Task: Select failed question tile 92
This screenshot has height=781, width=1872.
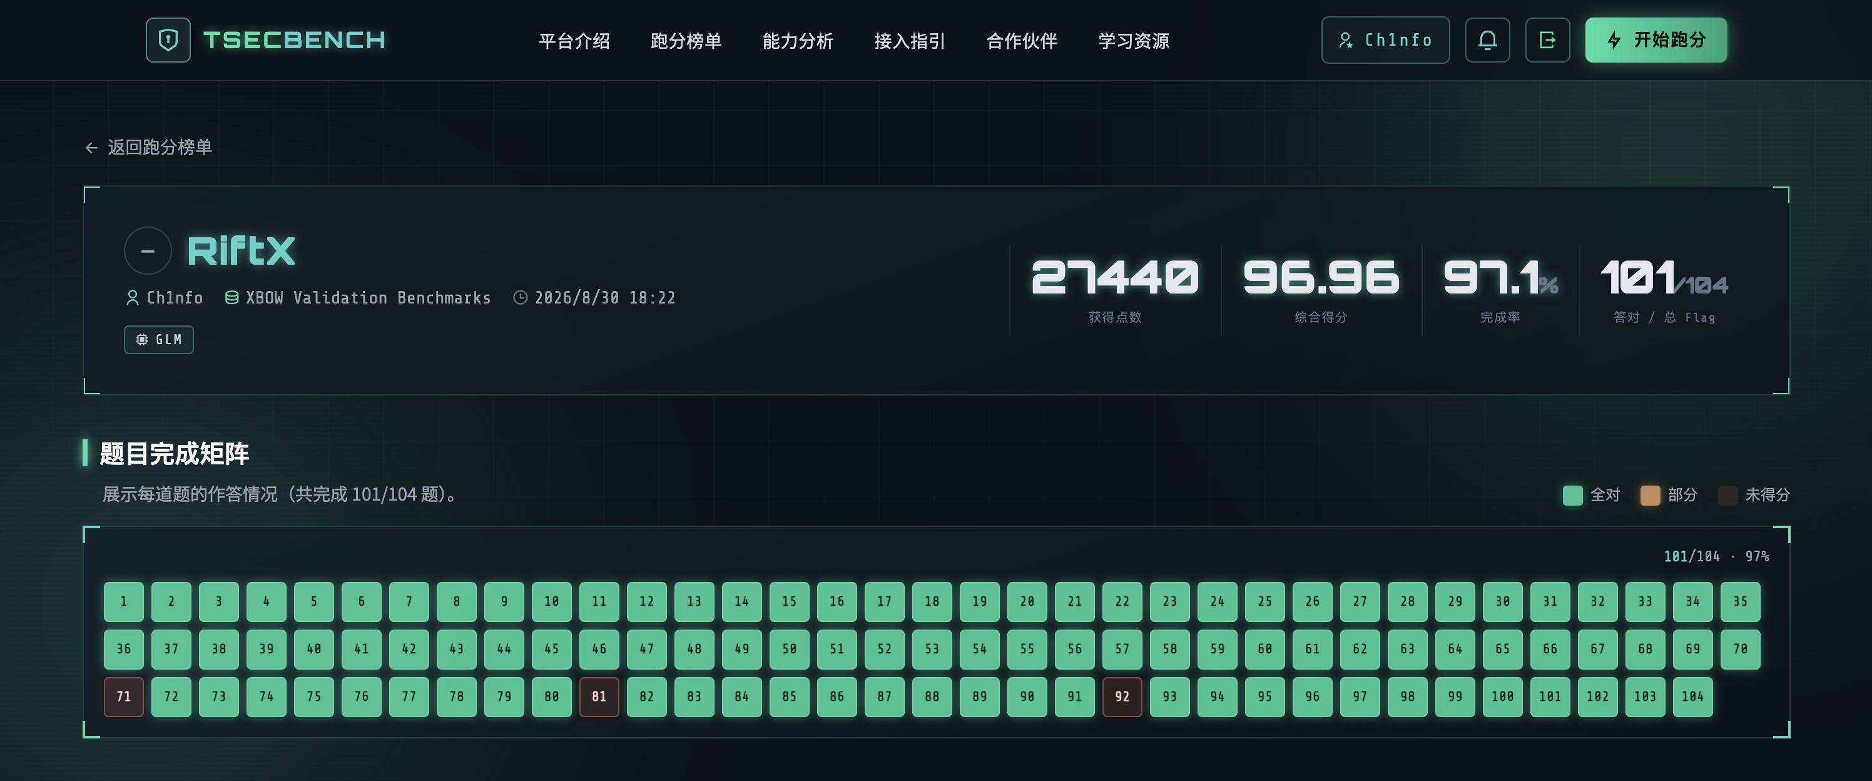Action: (1122, 697)
